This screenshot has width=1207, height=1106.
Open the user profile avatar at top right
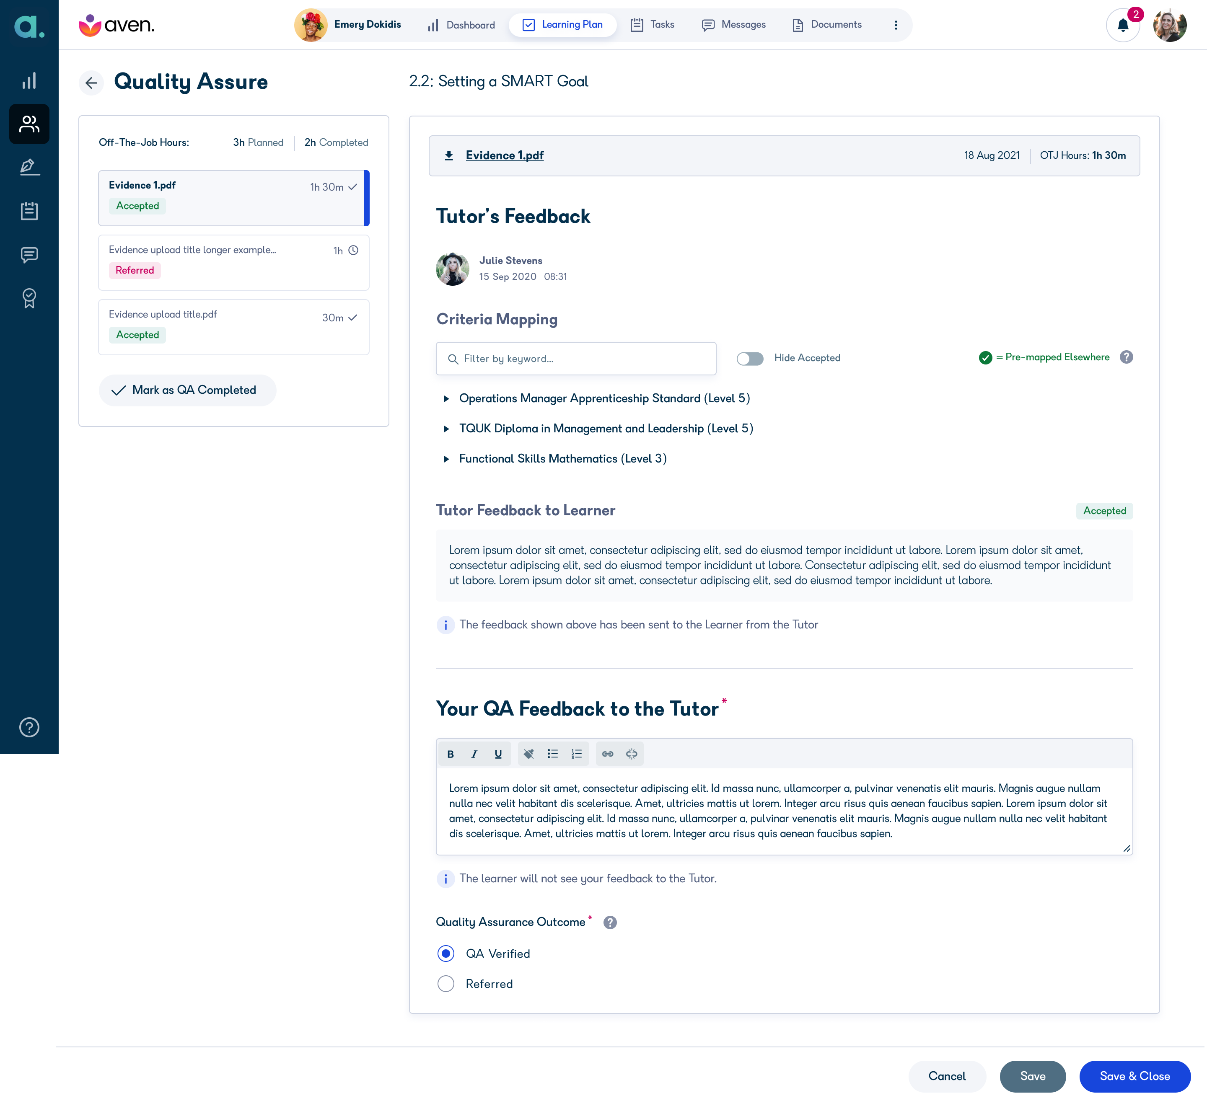click(x=1170, y=25)
